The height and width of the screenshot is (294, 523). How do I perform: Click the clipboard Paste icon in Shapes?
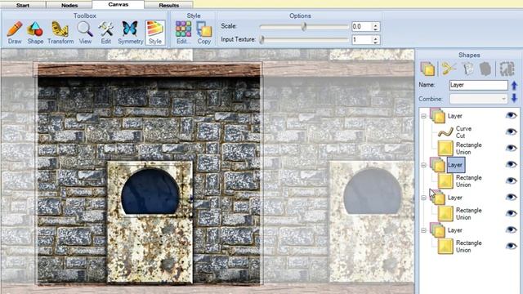468,69
